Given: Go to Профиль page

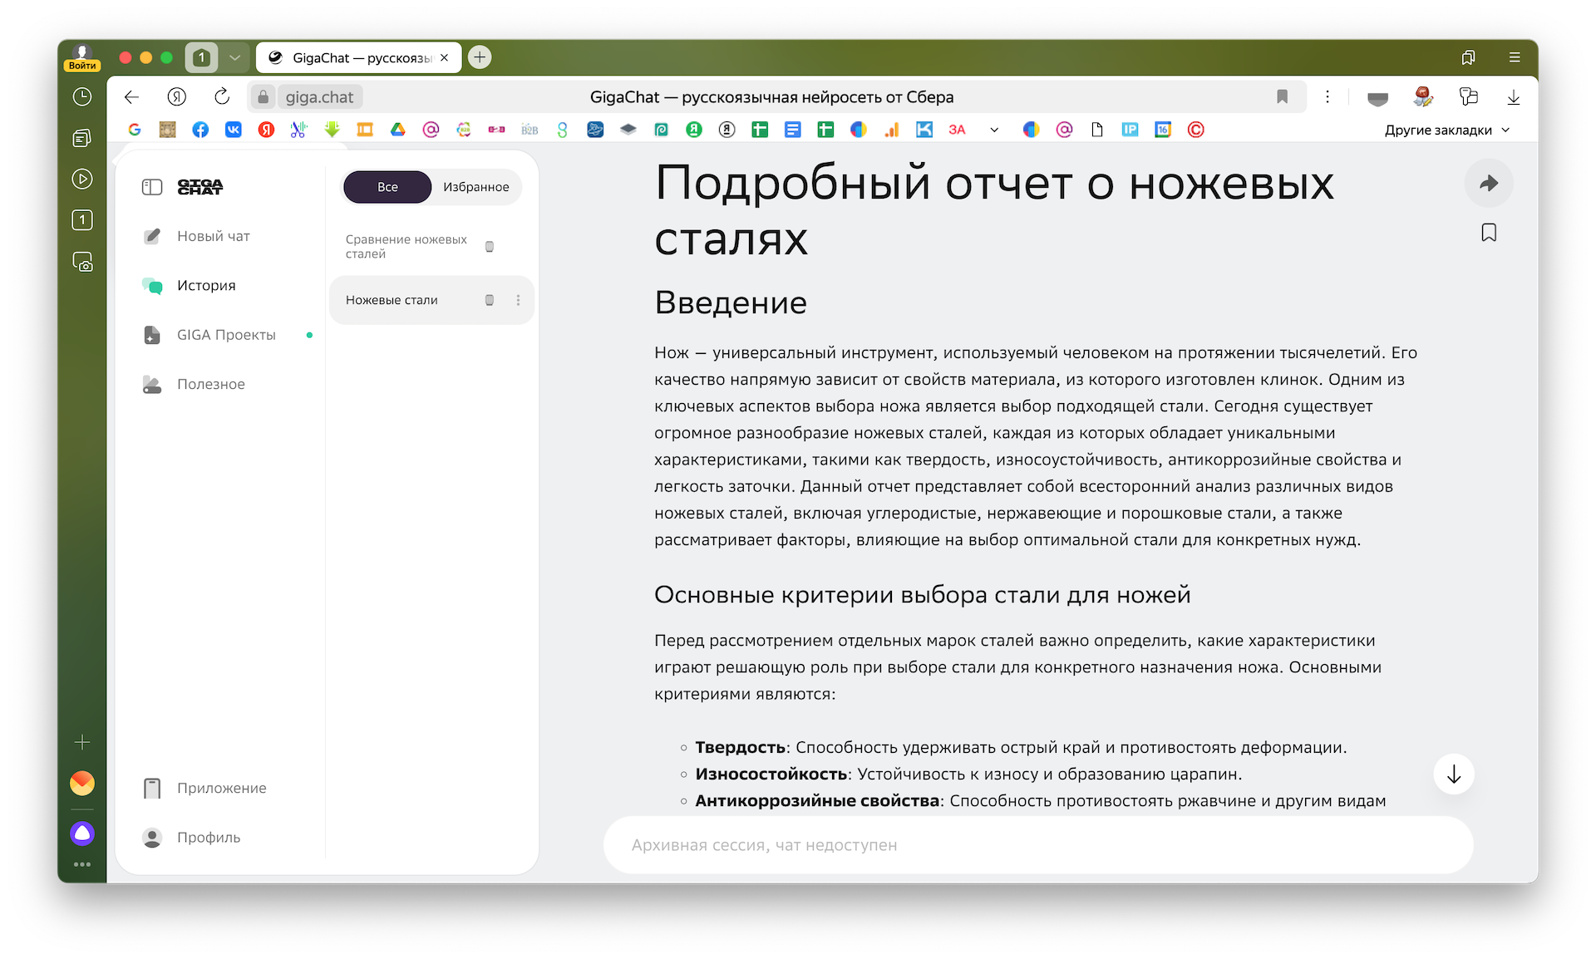Looking at the screenshot, I should 208,838.
